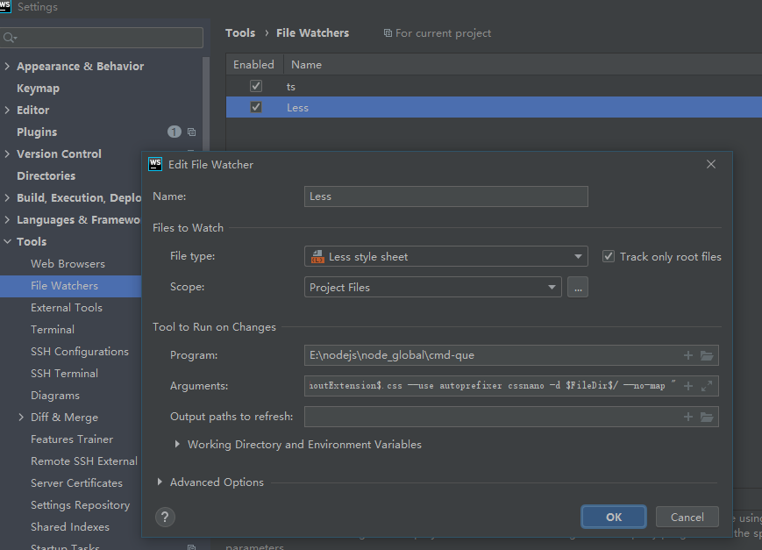Browse folder icon in Program field
Image resolution: width=762 pixels, height=550 pixels.
tap(707, 355)
